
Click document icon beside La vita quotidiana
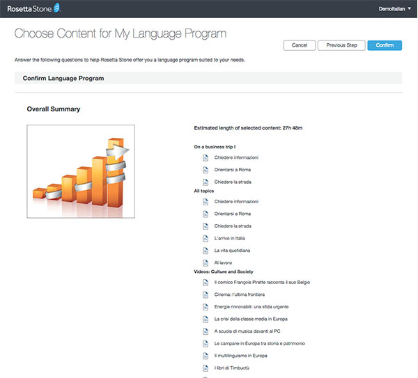pos(206,250)
